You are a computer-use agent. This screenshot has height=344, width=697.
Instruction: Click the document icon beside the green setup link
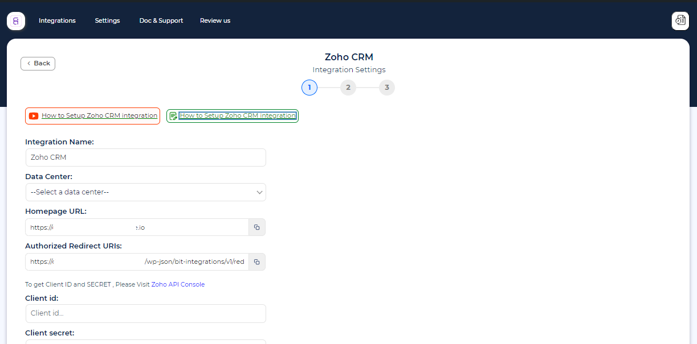173,115
